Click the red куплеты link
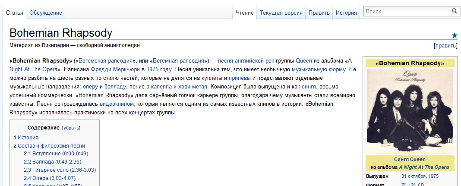 (212, 78)
